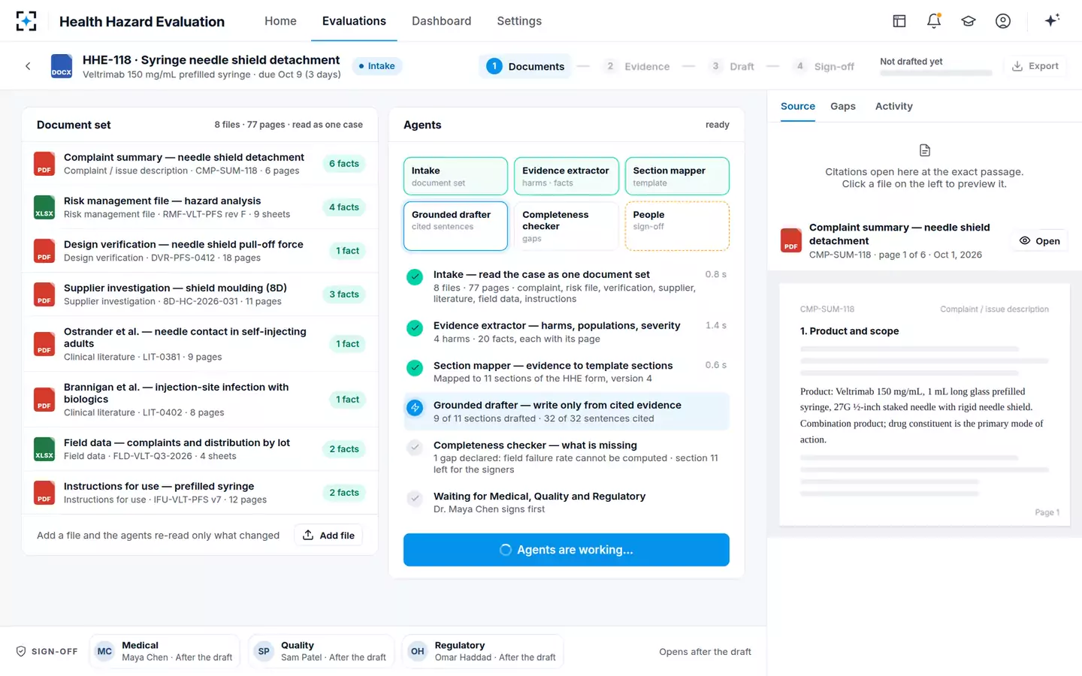Open the Dashboard menu item

click(441, 21)
